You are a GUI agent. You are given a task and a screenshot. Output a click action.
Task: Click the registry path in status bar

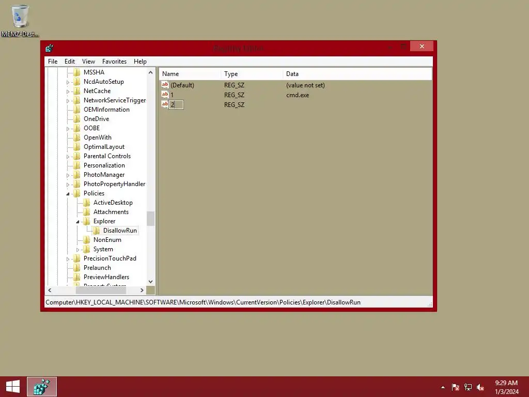point(203,302)
